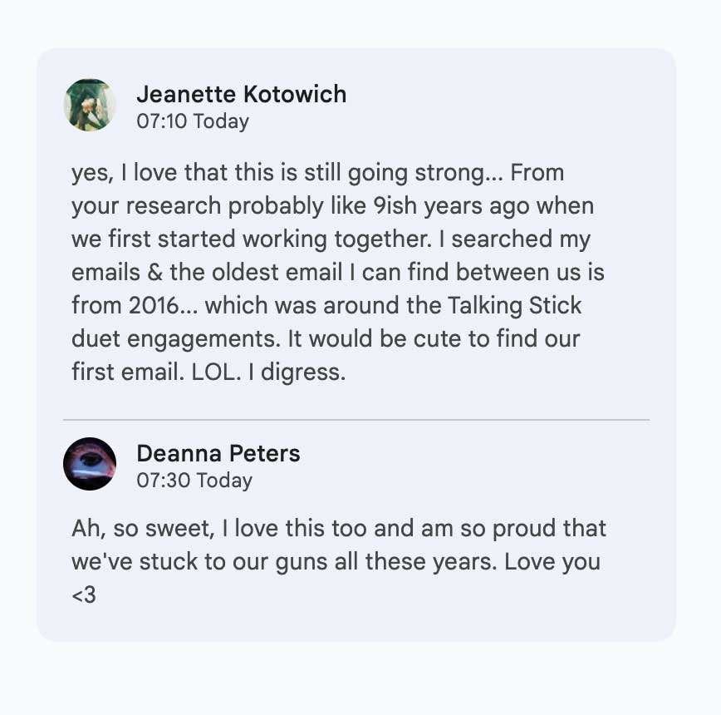Select Jeanette's message about the oldest email

[x=338, y=273]
